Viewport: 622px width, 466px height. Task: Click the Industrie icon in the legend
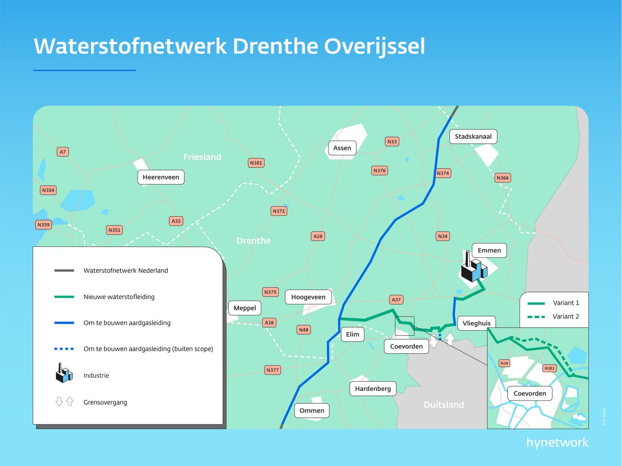(64, 374)
